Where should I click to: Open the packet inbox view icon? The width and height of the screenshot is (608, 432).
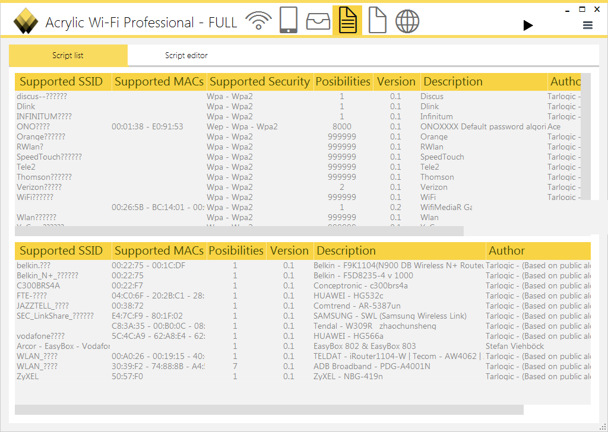click(318, 20)
